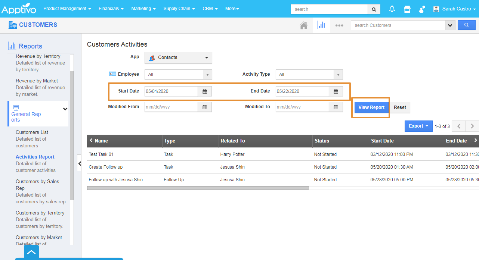479x260 pixels.
Task: Open End Date calendar picker
Action: click(x=336, y=91)
